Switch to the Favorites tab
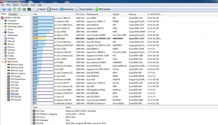 [x=13, y=14]
